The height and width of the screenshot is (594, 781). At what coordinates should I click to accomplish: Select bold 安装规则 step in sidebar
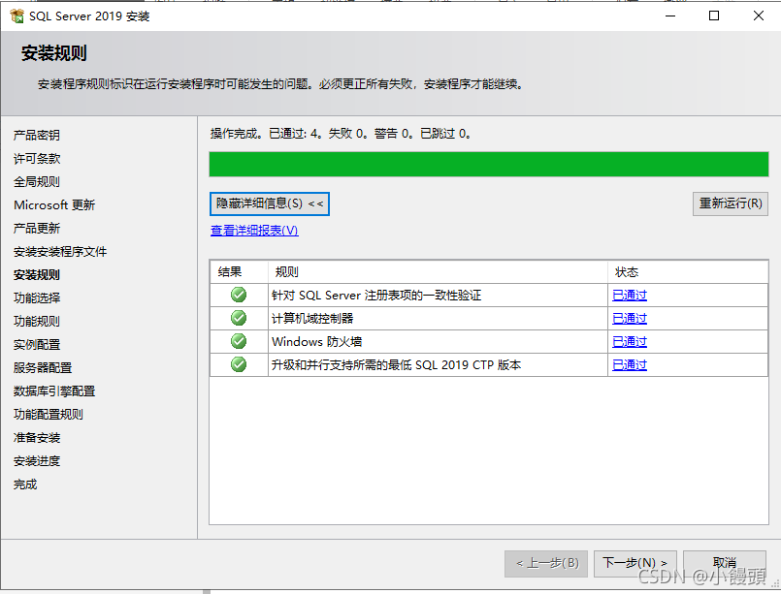click(x=37, y=274)
